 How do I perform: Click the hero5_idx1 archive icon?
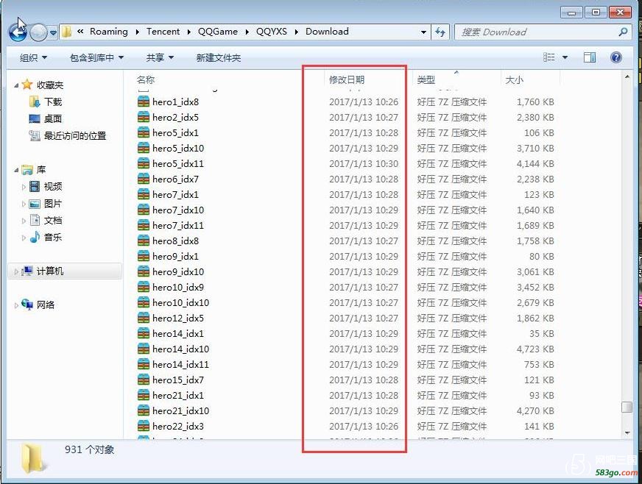(144, 132)
